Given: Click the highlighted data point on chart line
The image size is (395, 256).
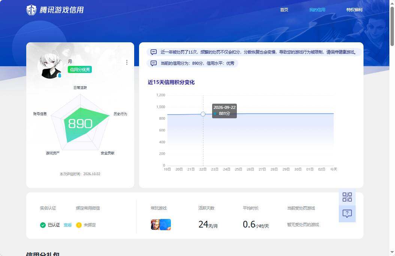Looking at the screenshot, I should coord(203,114).
